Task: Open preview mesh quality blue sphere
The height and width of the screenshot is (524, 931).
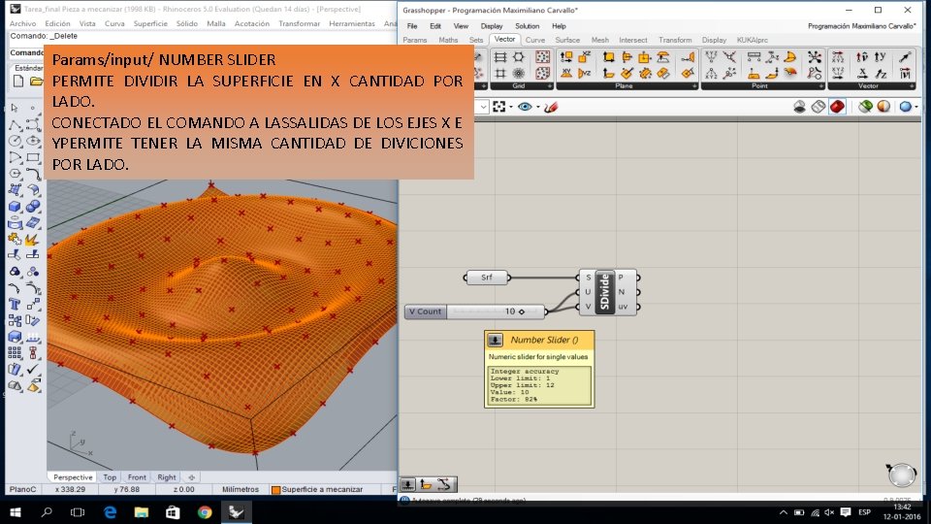Action: point(905,107)
